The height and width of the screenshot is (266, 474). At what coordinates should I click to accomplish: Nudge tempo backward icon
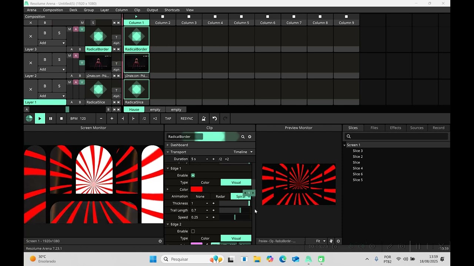pyautogui.click(x=123, y=119)
